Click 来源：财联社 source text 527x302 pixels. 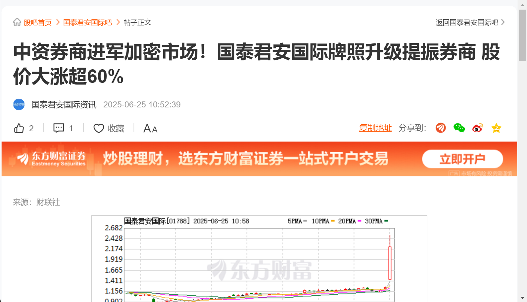pyautogui.click(x=36, y=202)
